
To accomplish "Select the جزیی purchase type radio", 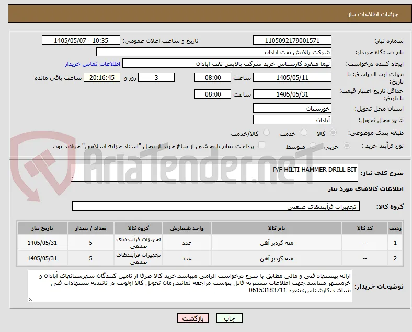I will coord(347,145).
